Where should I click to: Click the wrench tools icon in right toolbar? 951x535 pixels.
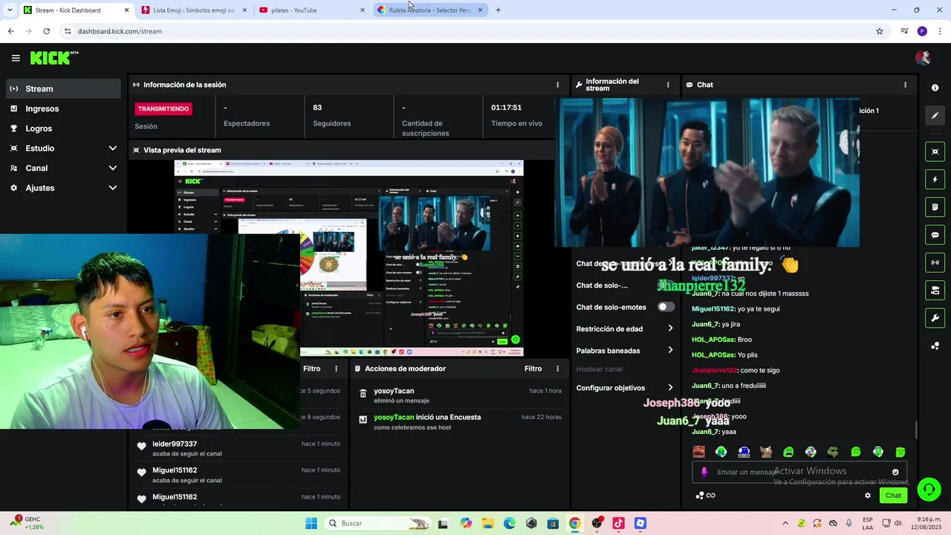click(x=935, y=318)
